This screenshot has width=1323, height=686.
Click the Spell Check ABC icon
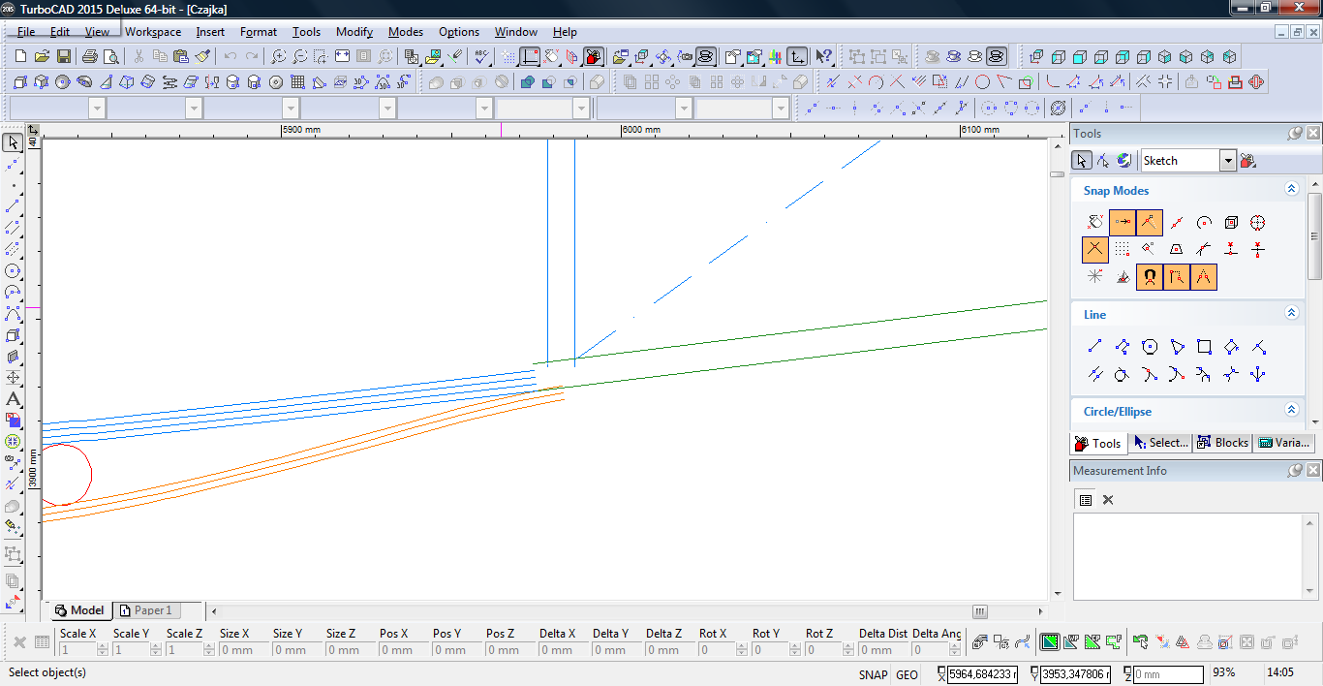481,57
